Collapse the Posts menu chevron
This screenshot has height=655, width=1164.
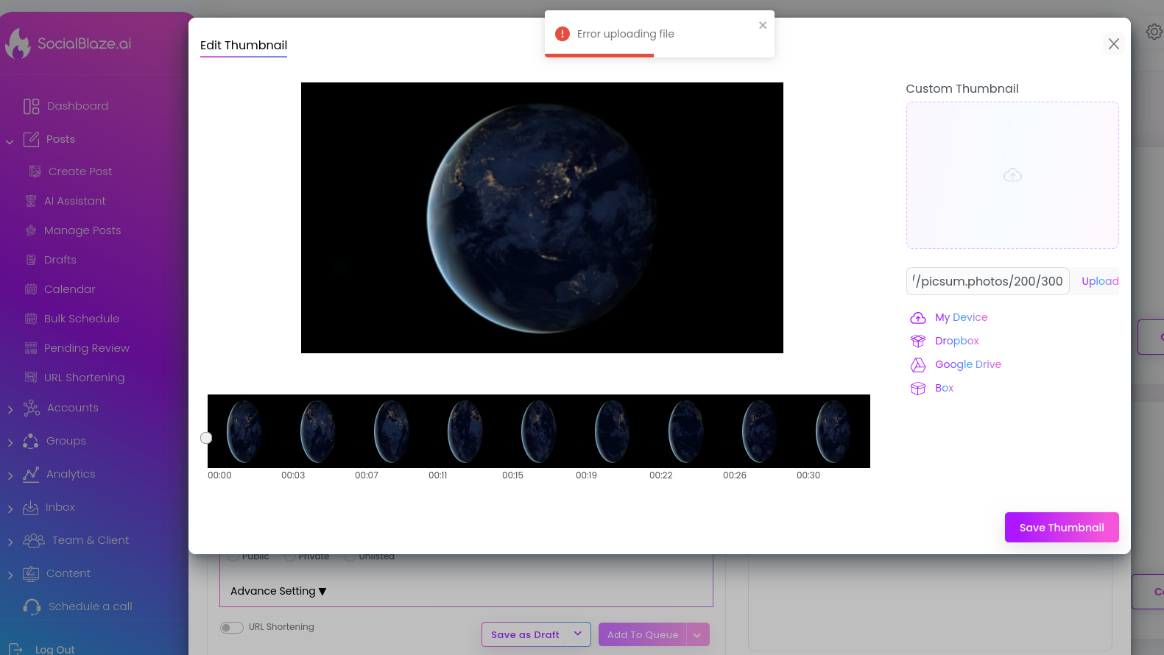(10, 141)
